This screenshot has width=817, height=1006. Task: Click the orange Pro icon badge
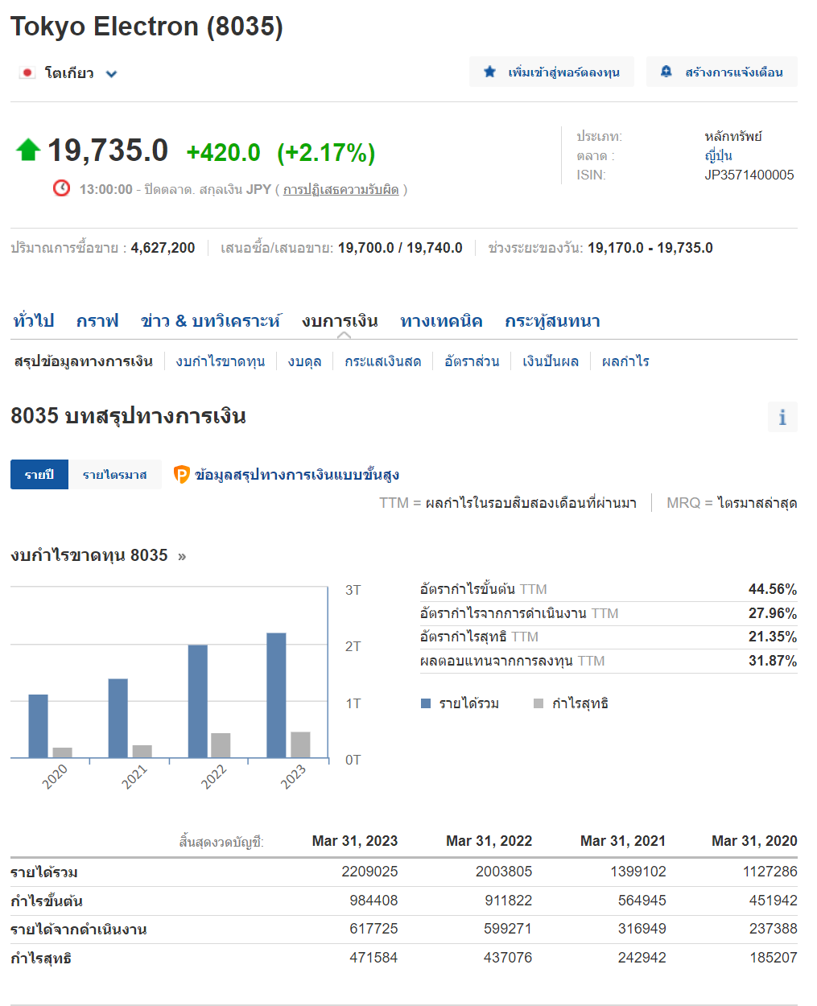tap(182, 475)
